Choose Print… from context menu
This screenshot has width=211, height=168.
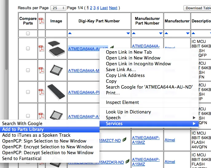click(x=149, y=93)
